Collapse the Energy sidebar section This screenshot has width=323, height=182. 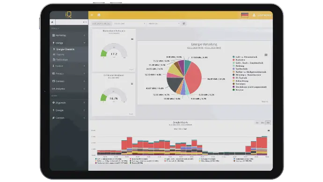click(69, 43)
